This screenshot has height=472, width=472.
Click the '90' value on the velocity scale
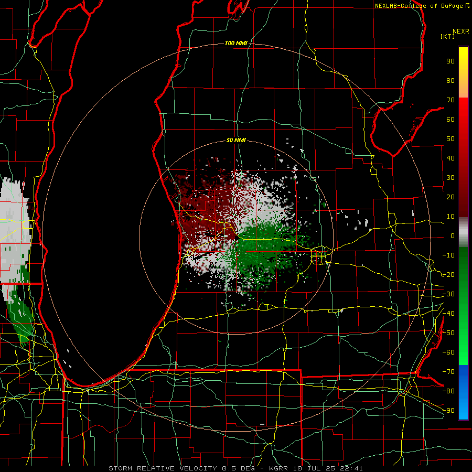pyautogui.click(x=450, y=61)
